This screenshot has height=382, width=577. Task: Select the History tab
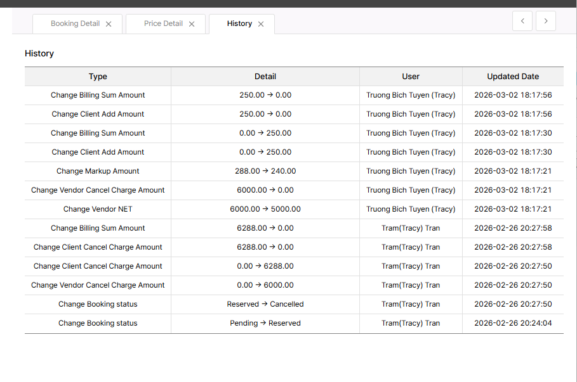tap(239, 23)
